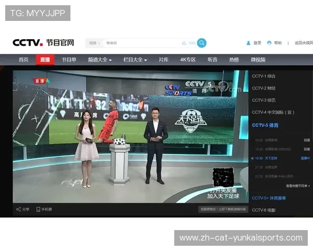
Task: Open the 视频 search type dropdown
Action: tap(94, 43)
